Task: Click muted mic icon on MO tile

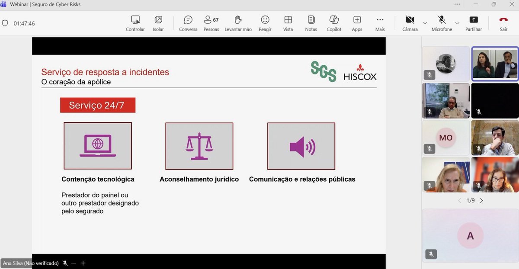Action: coord(429,149)
